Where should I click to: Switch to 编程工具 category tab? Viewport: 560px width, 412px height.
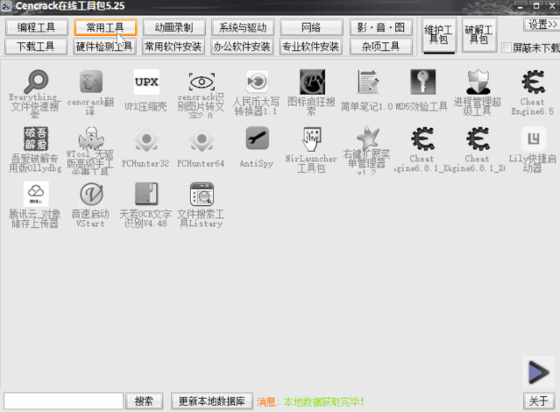[37, 27]
